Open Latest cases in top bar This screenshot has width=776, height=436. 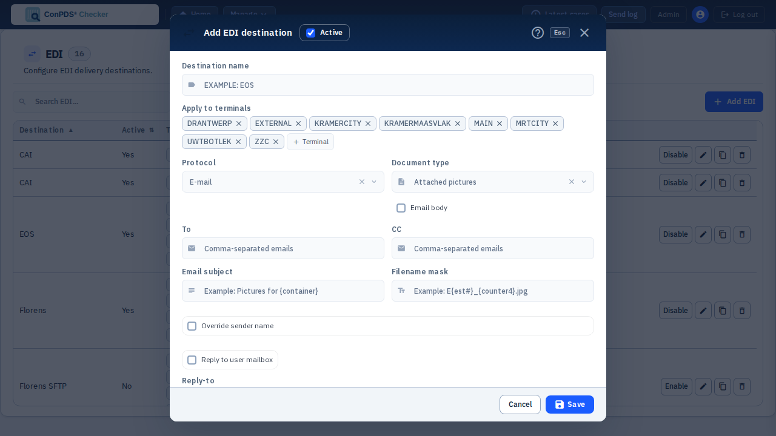pyautogui.click(x=559, y=15)
